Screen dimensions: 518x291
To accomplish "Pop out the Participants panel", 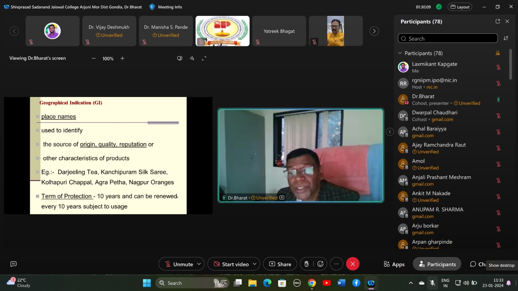I will [498, 21].
